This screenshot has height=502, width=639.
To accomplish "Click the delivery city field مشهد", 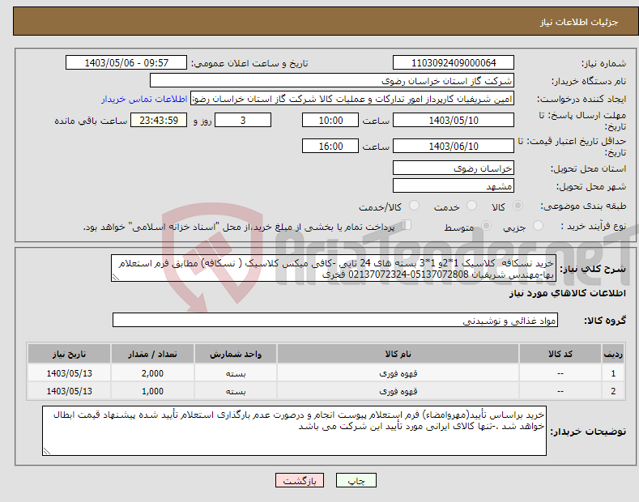I will [x=454, y=185].
